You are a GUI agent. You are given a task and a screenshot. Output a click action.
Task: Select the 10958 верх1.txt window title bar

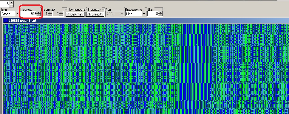[146, 21]
